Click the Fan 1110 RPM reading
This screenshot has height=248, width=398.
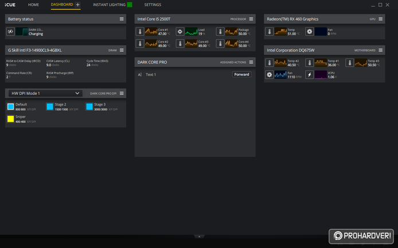click(294, 77)
